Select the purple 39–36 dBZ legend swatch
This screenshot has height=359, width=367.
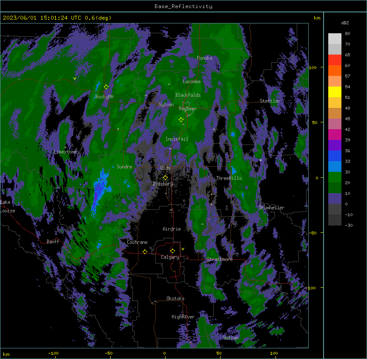tap(335, 145)
